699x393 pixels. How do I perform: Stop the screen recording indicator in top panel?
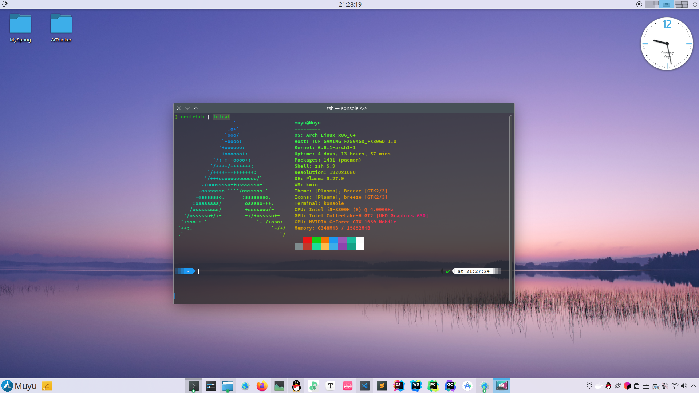639,4
